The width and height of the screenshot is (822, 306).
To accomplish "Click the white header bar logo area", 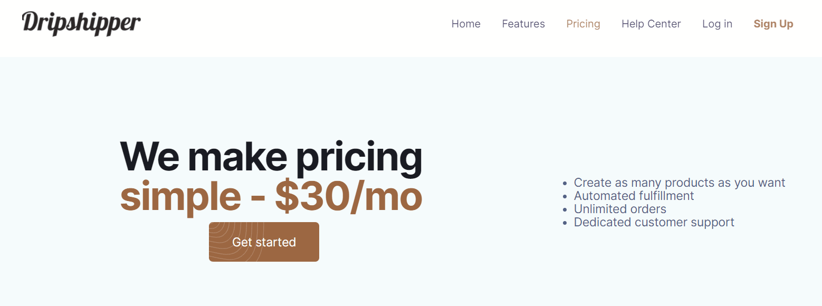I will (81, 22).
